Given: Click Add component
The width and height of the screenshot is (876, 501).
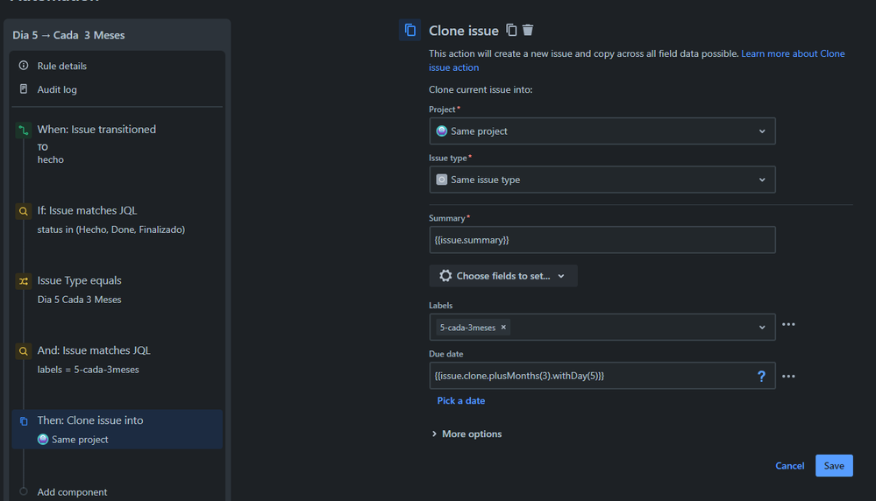Looking at the screenshot, I should pos(72,492).
